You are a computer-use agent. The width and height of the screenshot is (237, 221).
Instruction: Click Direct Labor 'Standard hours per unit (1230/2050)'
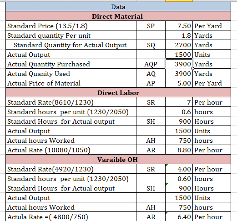71,112
